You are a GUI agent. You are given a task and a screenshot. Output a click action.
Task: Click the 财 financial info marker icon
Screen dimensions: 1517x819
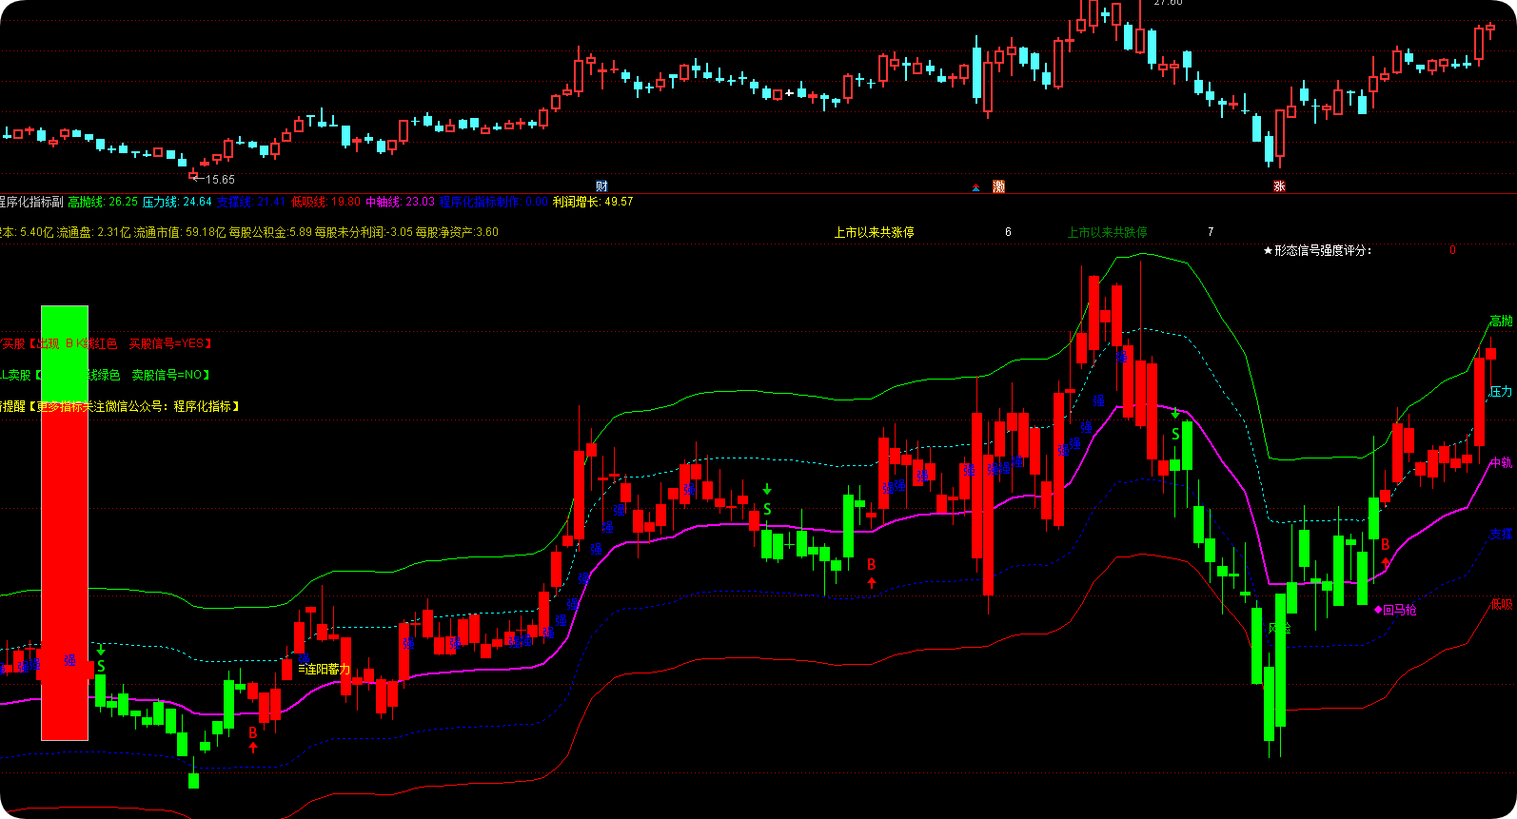pyautogui.click(x=601, y=186)
